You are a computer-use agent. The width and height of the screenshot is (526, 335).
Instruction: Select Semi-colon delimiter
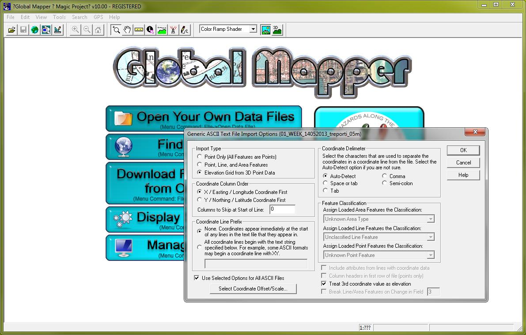tap(384, 183)
